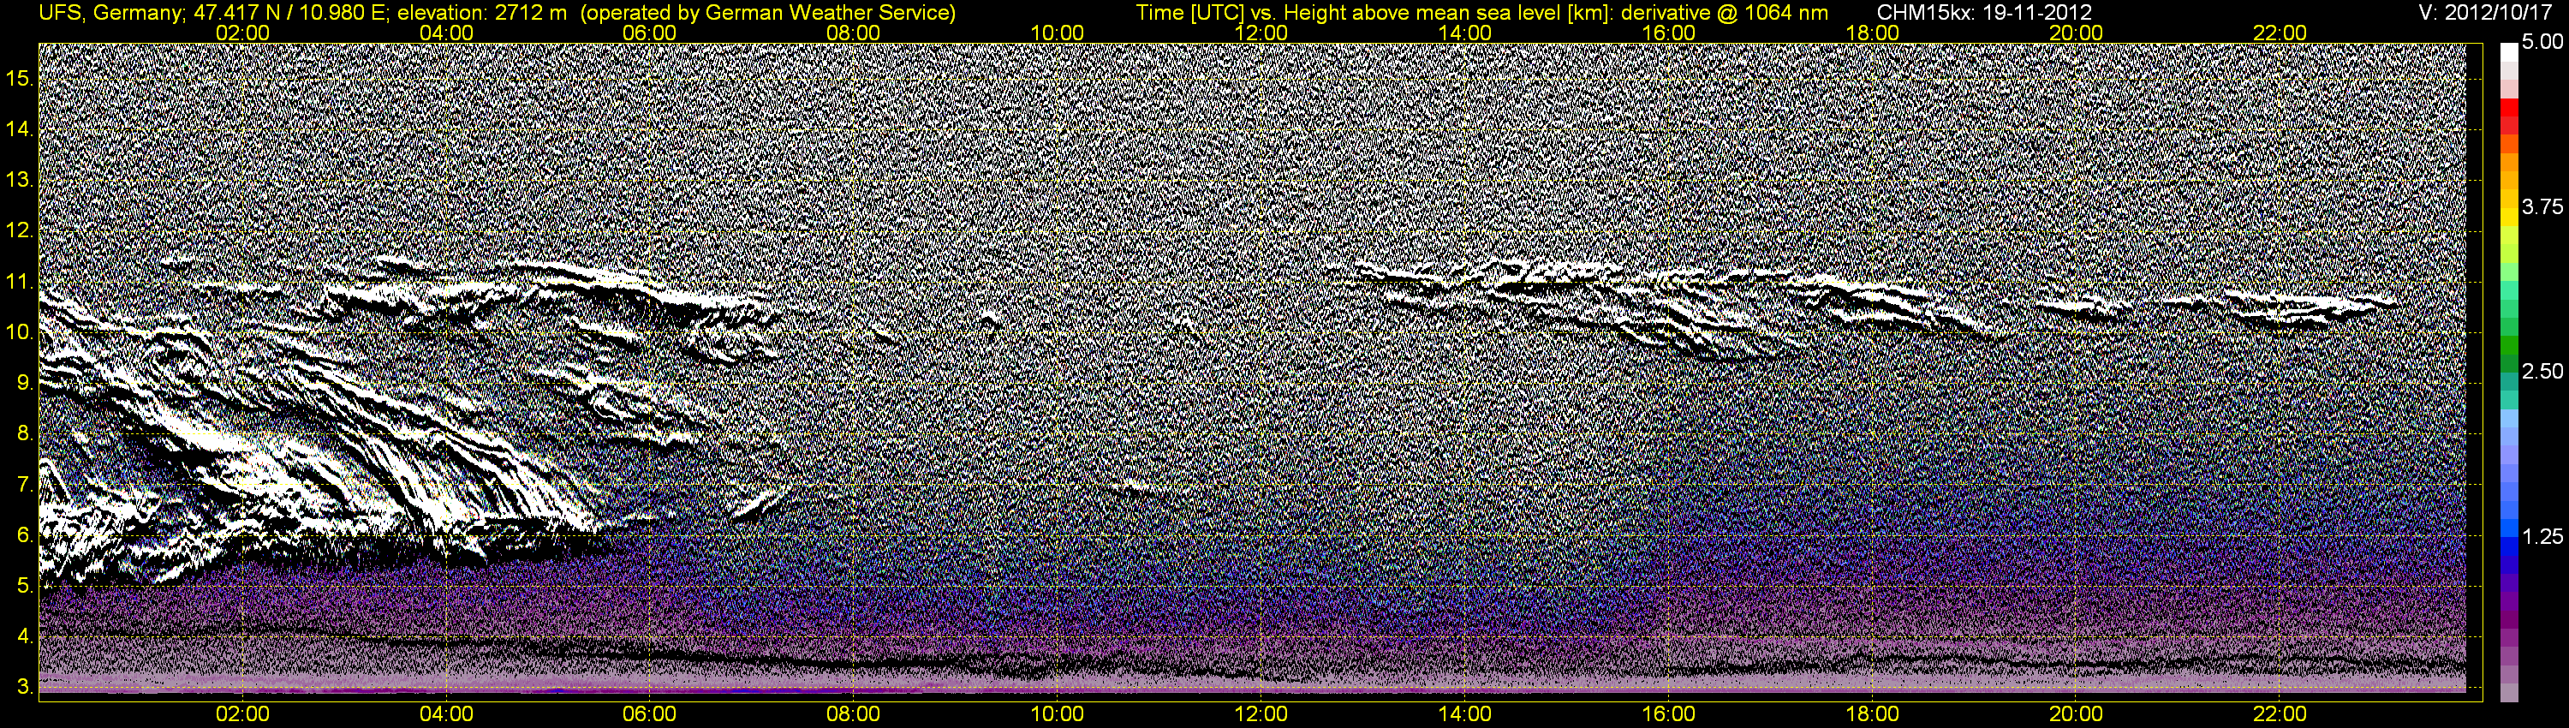Click the '5.00' color scale value

pos(2542,42)
